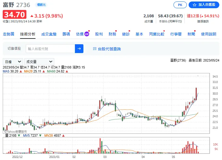Click the 34.5 price axis label
Viewport: 222px width, 160px height.
click(x=215, y=77)
